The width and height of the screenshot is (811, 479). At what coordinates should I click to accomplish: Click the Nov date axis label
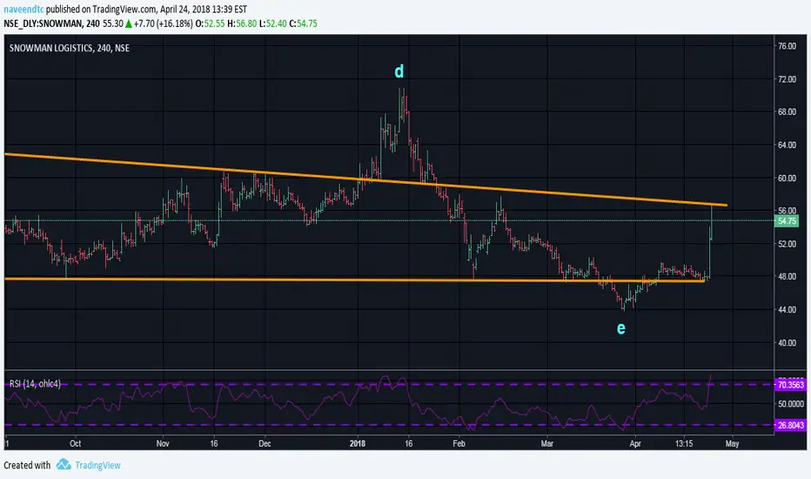click(x=163, y=444)
